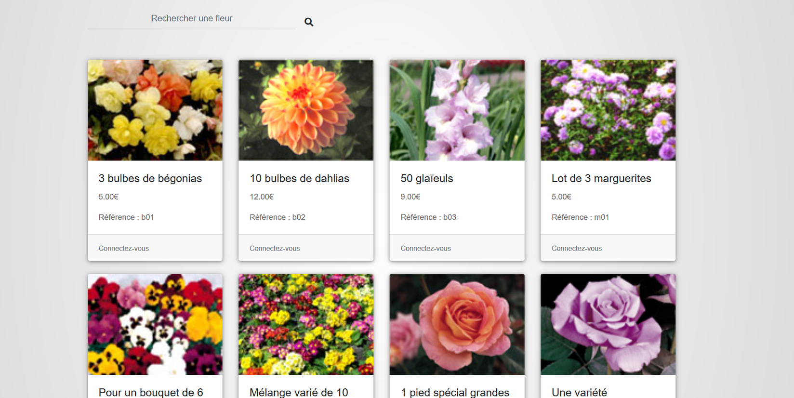Select the title '10 bulbes de dahlias'

[299, 178]
